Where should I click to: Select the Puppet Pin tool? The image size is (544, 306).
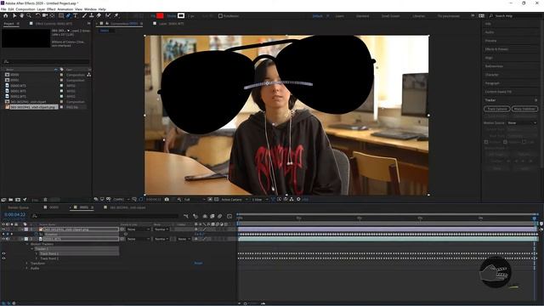pyautogui.click(x=116, y=15)
